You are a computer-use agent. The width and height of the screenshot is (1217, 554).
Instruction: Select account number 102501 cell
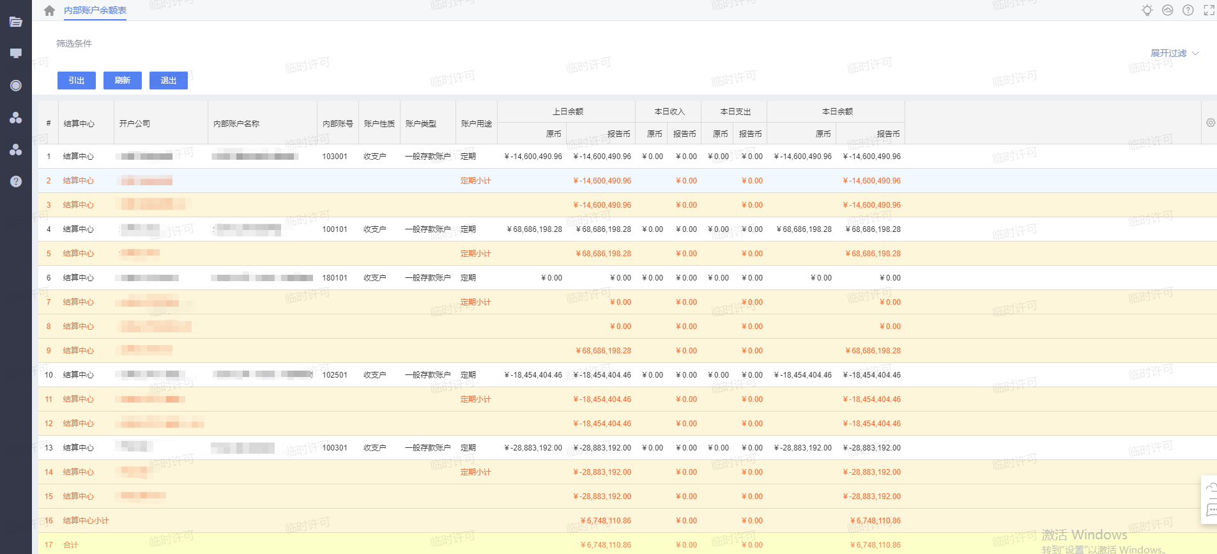tap(335, 375)
